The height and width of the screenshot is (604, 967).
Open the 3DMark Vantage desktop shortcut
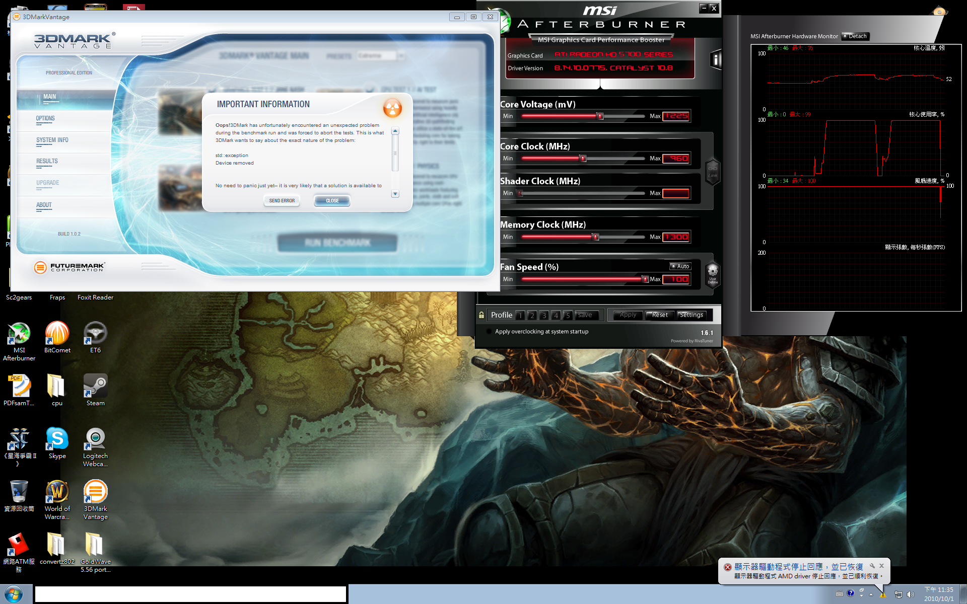95,499
